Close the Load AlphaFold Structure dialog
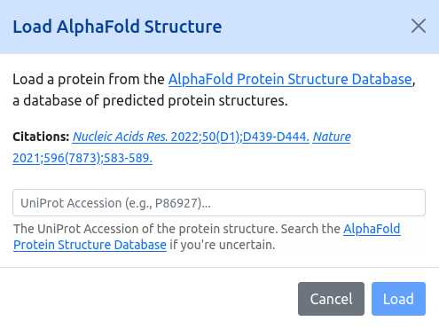The image size is (439, 329). [419, 26]
